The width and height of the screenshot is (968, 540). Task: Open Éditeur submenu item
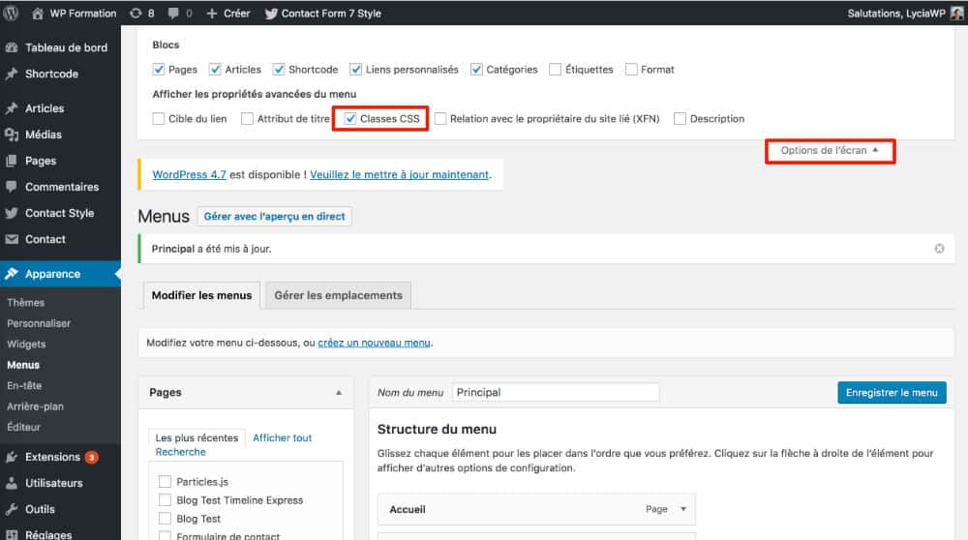click(23, 427)
